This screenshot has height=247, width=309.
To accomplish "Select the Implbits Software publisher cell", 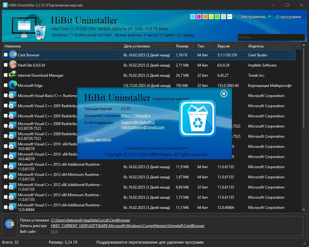I will [262, 65].
